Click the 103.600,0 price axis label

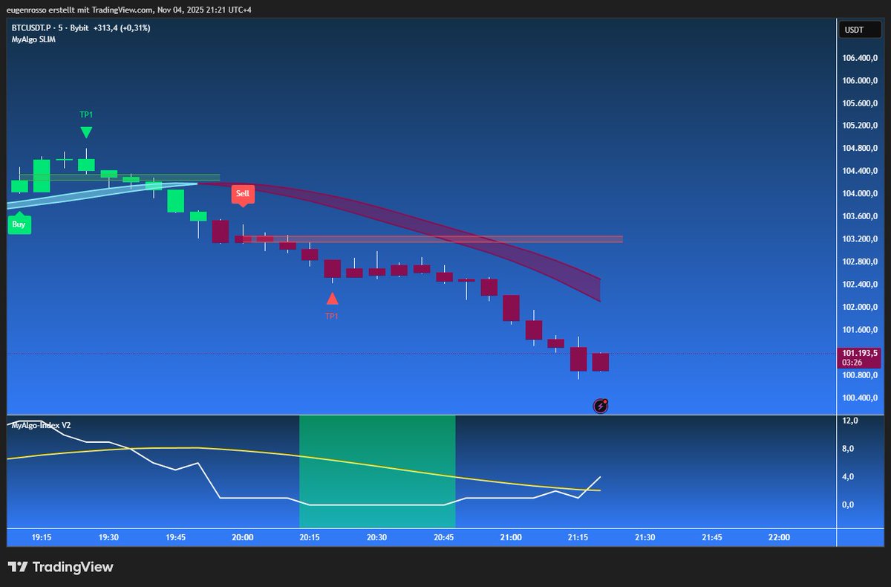click(x=858, y=216)
